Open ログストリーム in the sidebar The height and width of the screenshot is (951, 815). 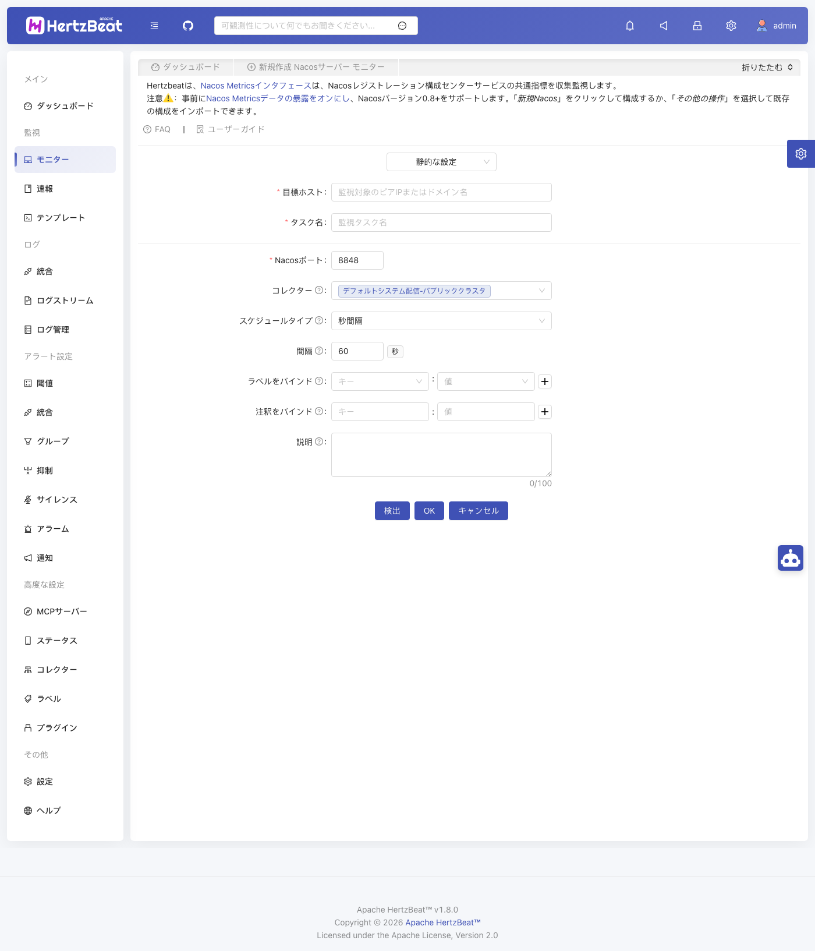tap(65, 300)
